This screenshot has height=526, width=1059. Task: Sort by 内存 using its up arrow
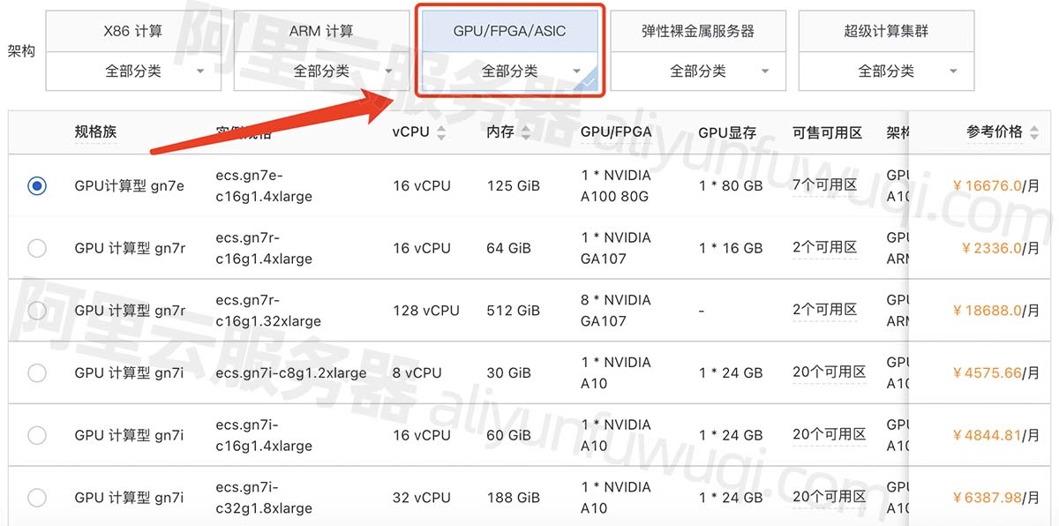(x=526, y=128)
